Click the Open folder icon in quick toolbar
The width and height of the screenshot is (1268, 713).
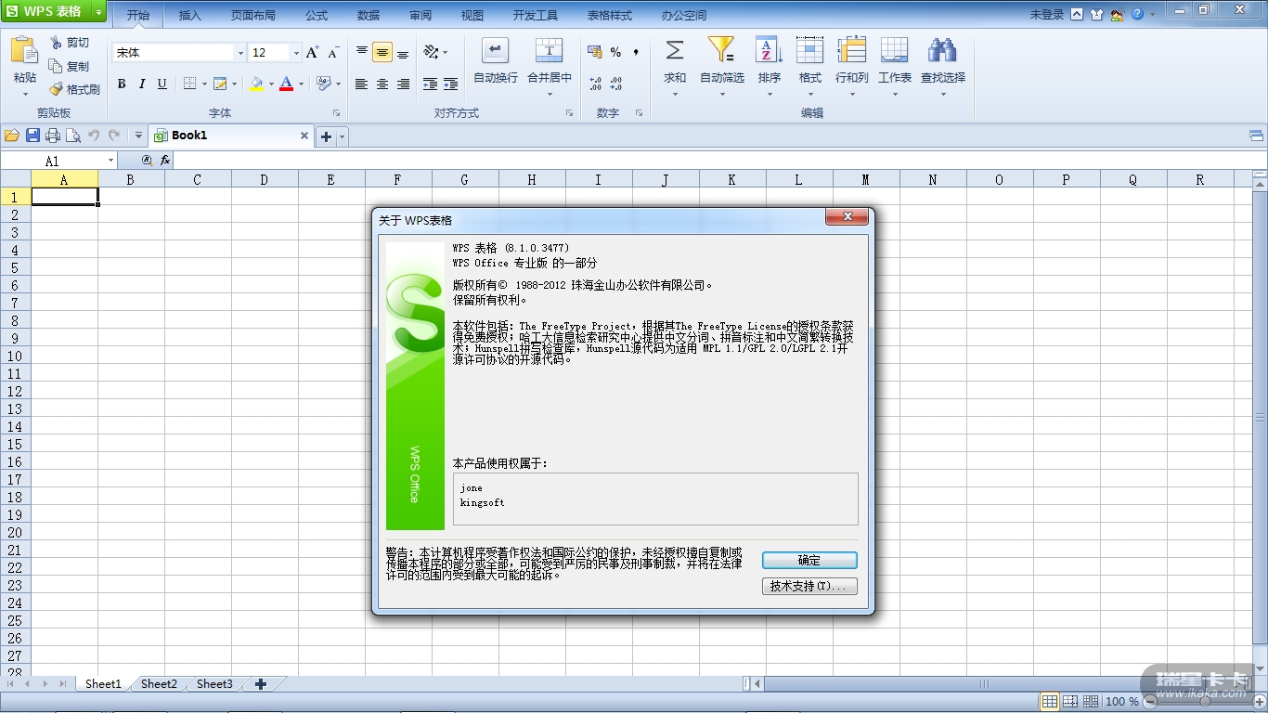tap(12, 136)
